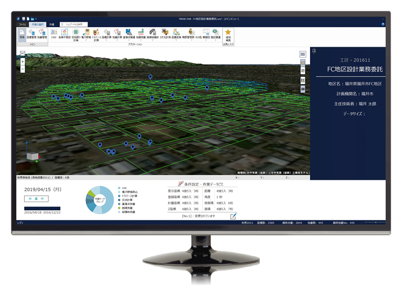Open the 各階平面図 tool

[x=64, y=34]
